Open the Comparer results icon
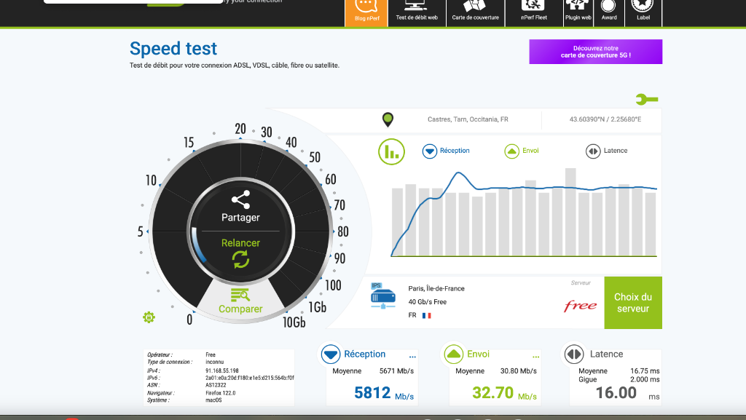The width and height of the screenshot is (746, 420). click(240, 295)
